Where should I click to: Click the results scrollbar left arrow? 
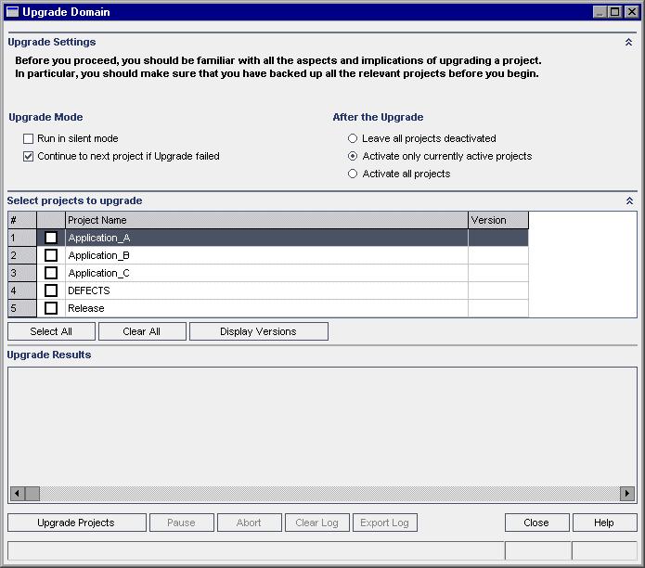[18, 494]
